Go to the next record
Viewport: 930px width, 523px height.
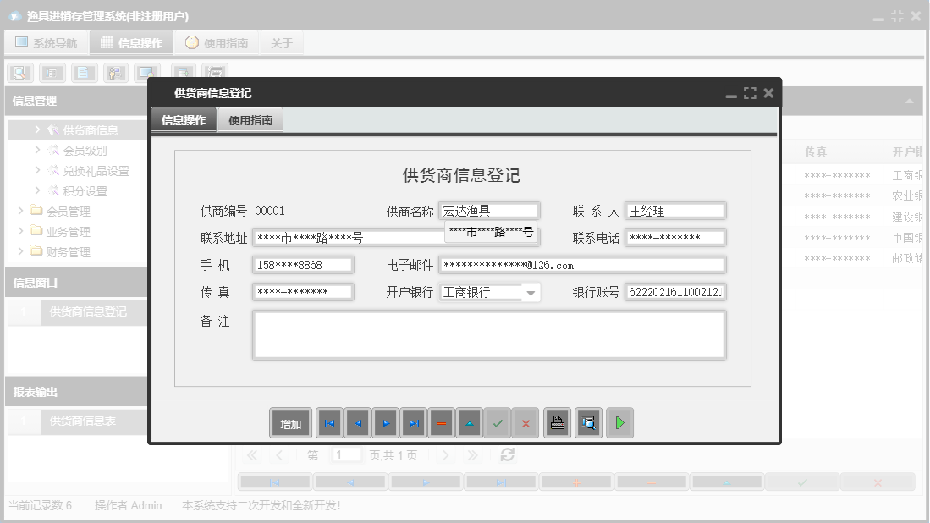click(x=384, y=422)
